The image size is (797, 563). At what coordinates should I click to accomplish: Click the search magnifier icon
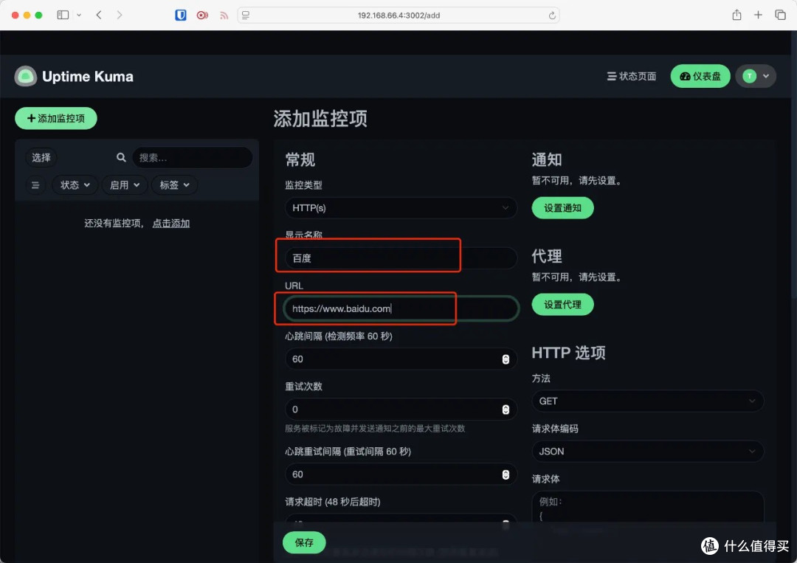pos(121,157)
